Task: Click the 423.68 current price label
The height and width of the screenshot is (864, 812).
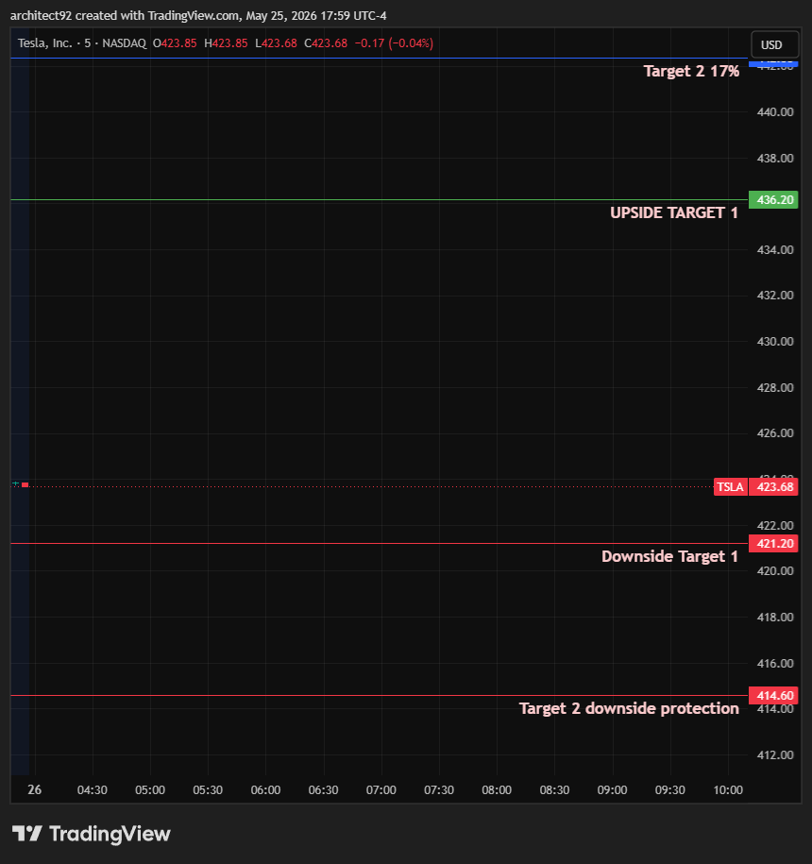Action: click(773, 486)
